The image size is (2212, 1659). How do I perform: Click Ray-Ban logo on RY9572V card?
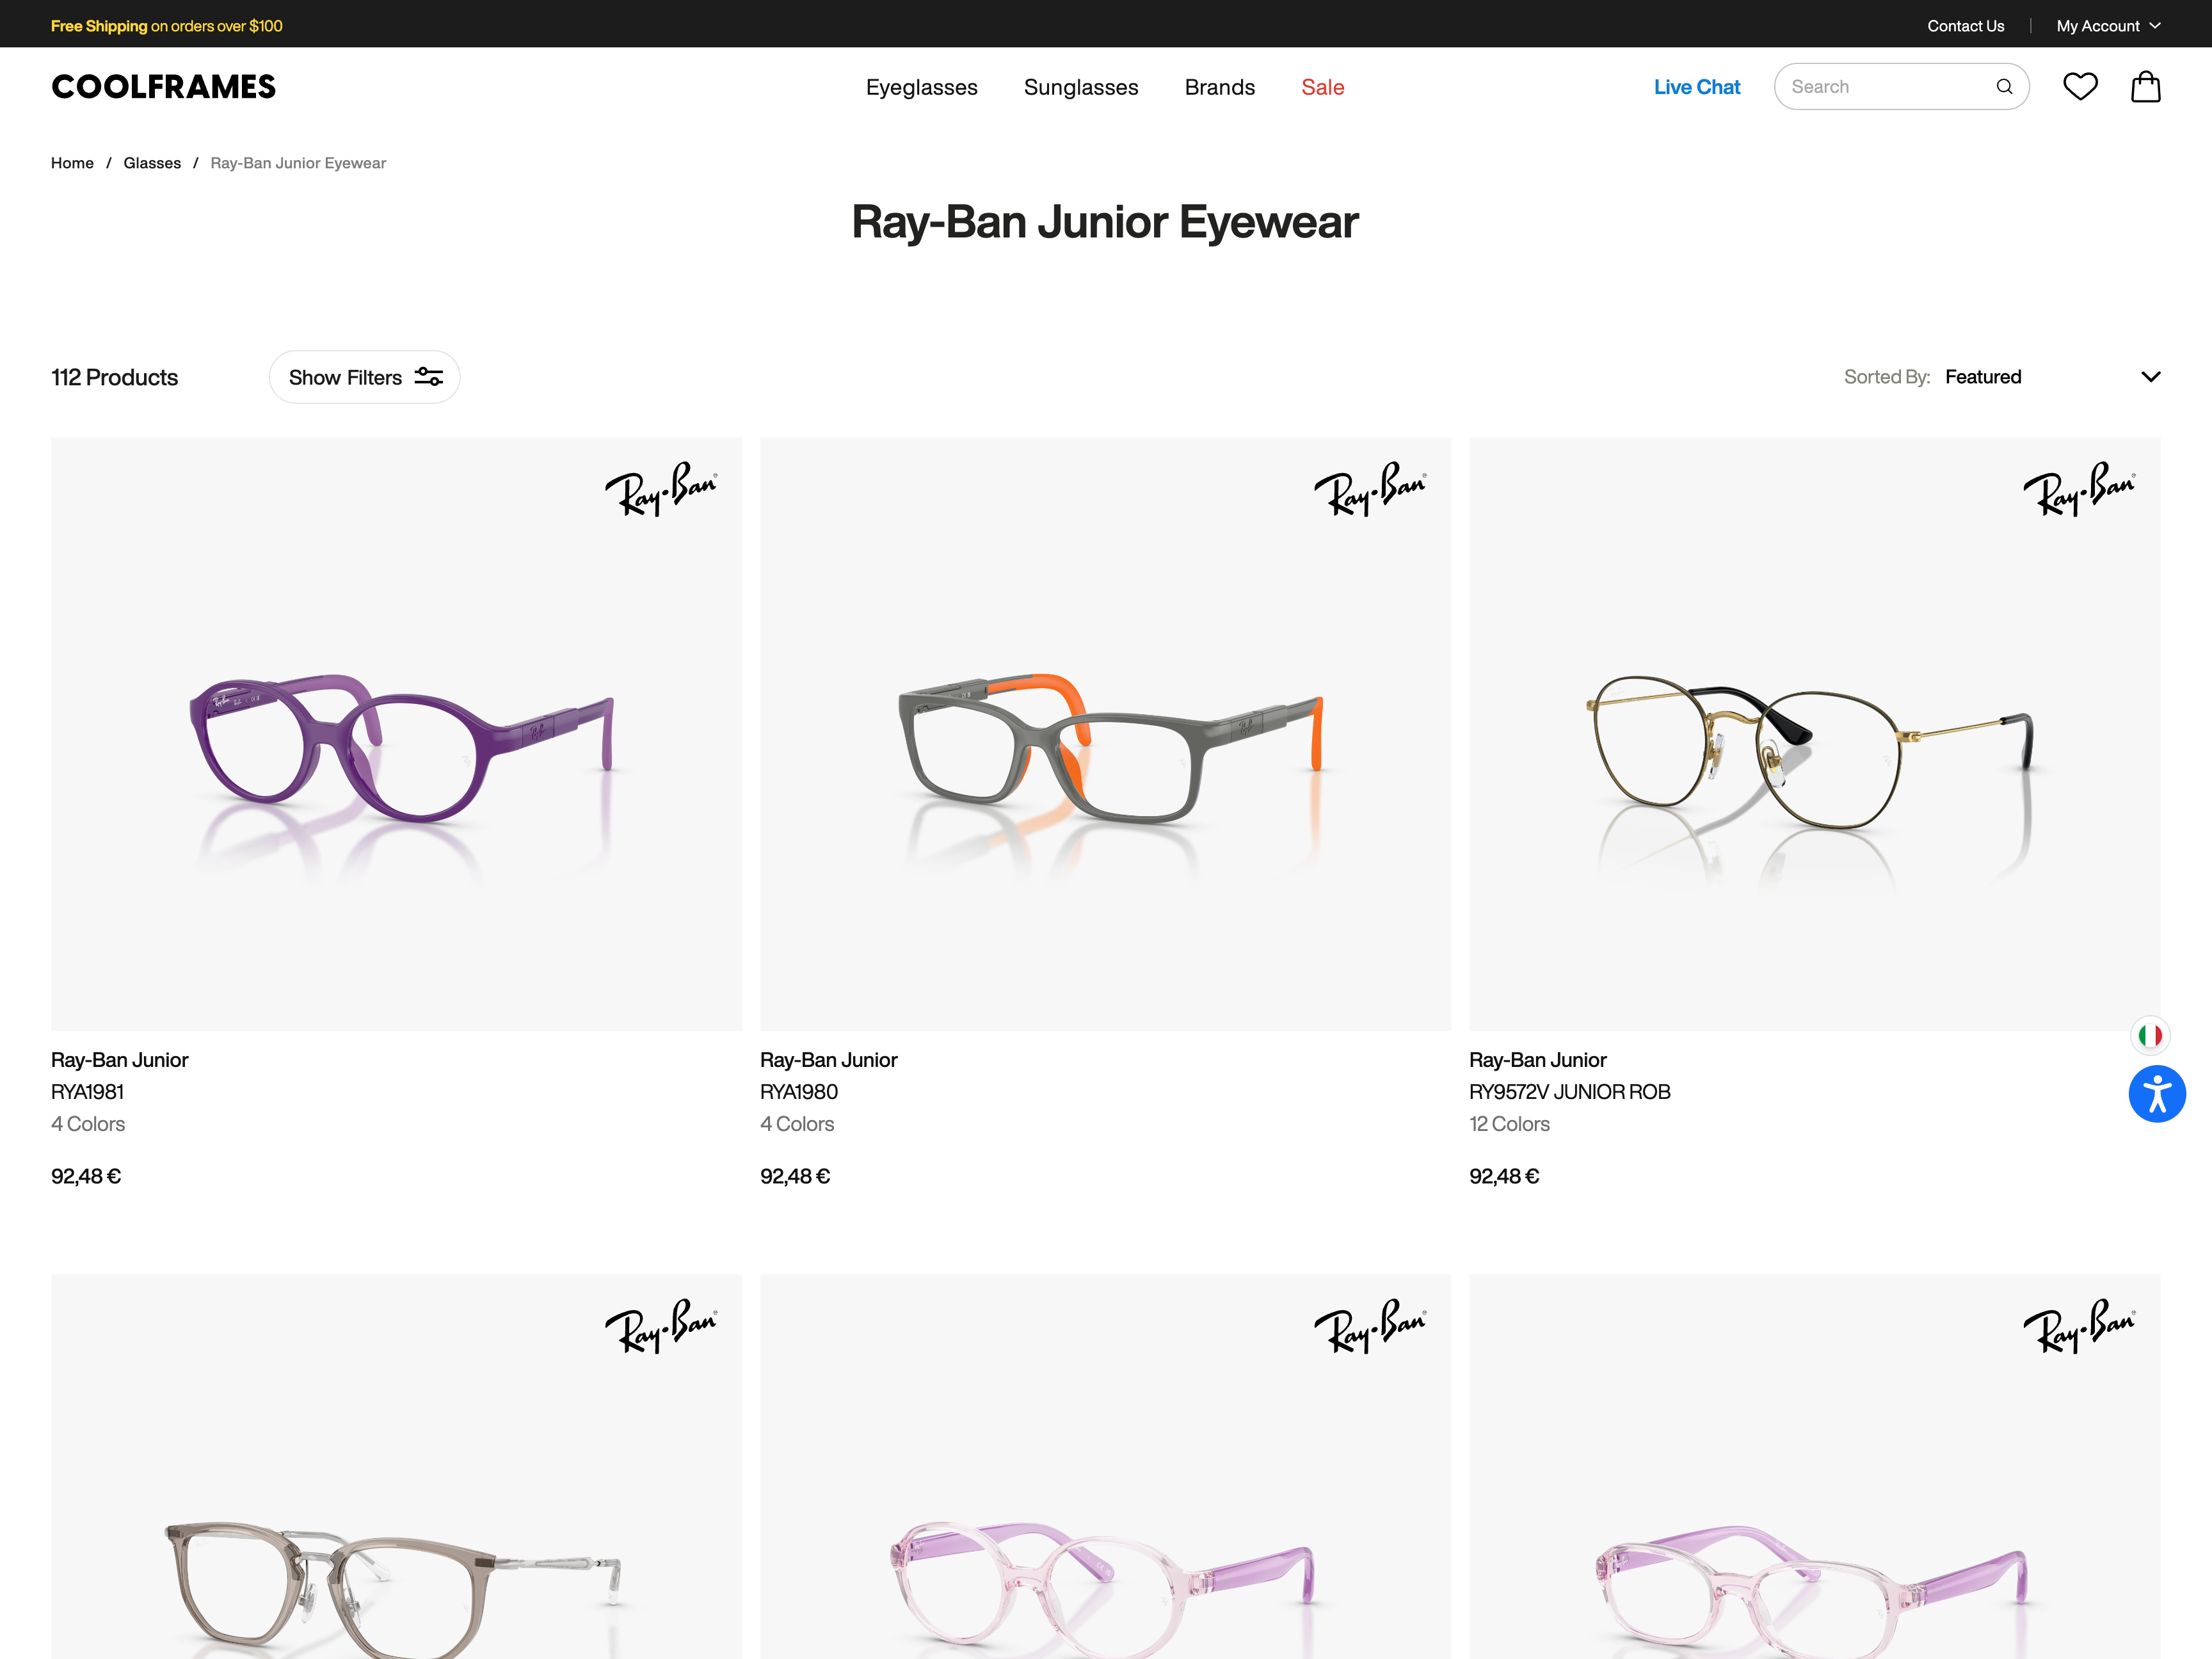2078,489
